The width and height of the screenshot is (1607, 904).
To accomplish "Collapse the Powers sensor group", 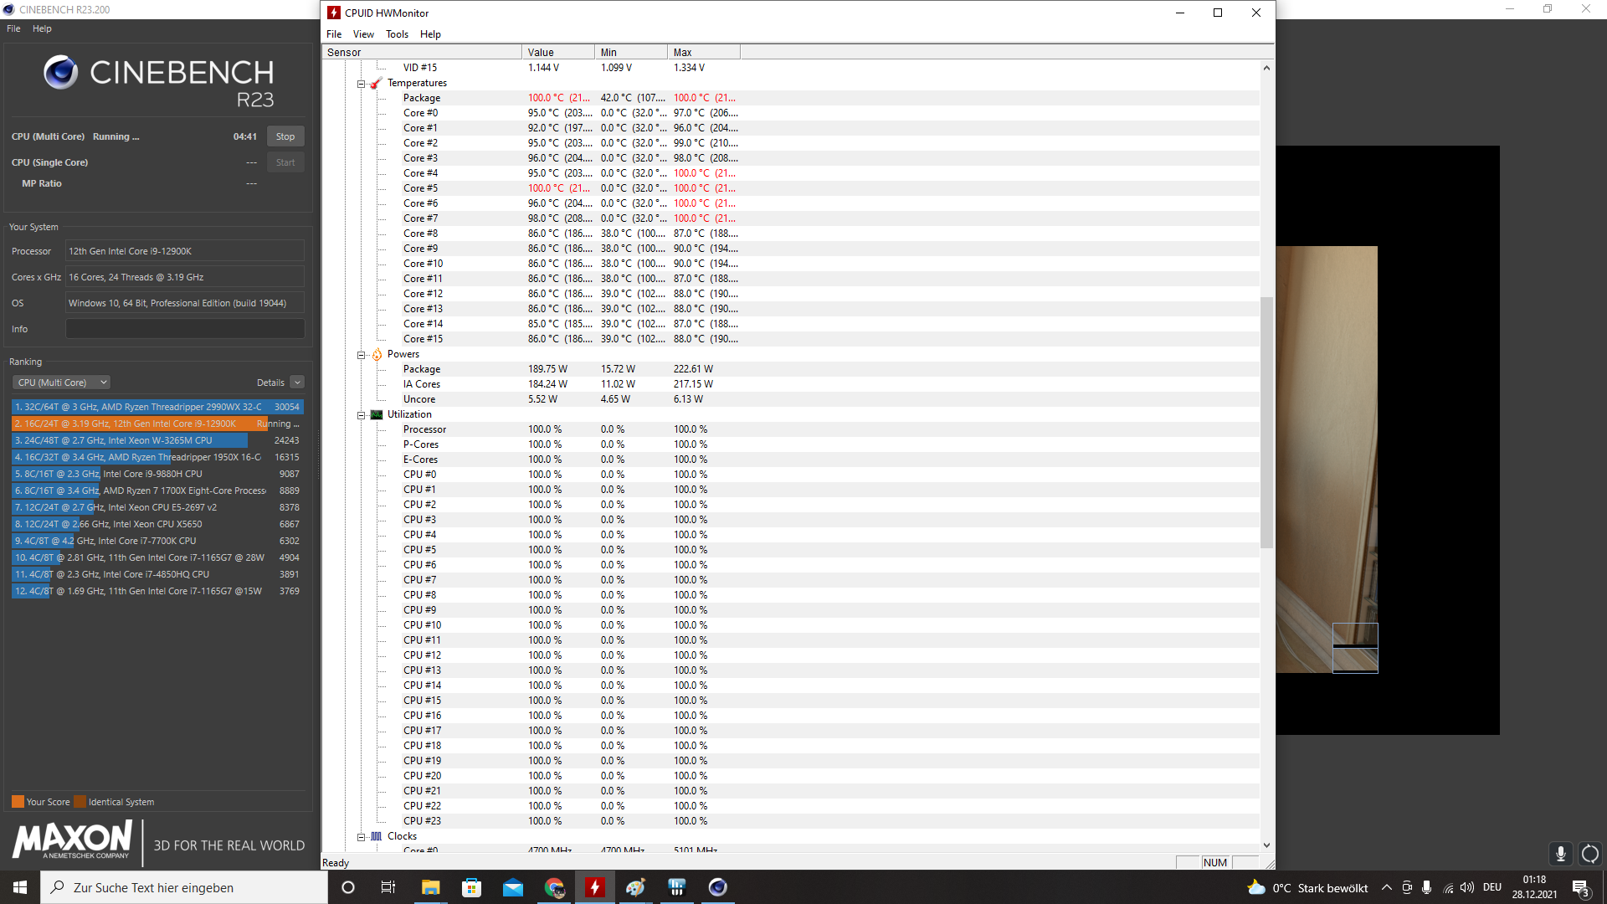I will (x=362, y=355).
